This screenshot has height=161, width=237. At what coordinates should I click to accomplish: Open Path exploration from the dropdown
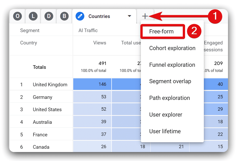169,98
